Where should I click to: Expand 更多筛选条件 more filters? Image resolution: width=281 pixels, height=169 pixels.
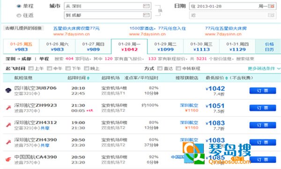pyautogui.click(x=264, y=68)
